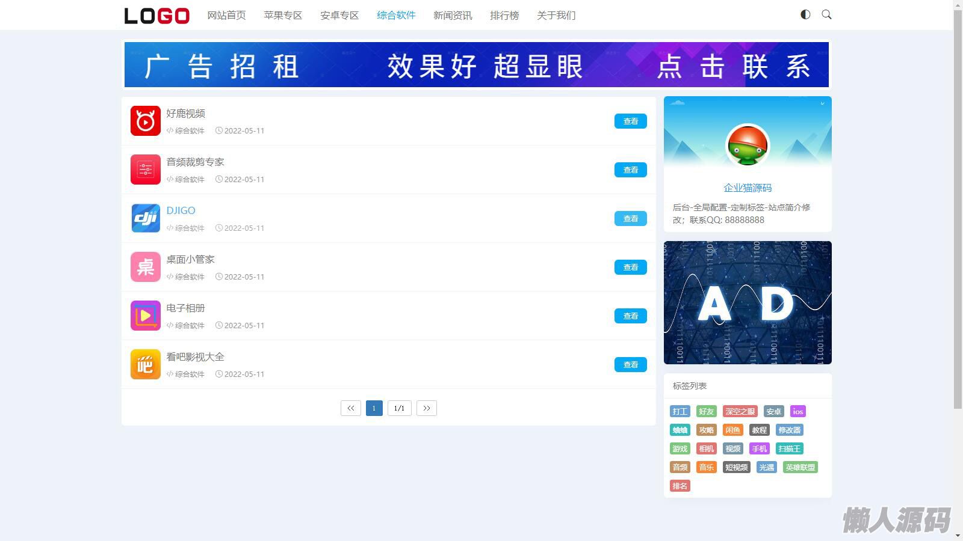The width and height of the screenshot is (963, 541).
Task: Open the 音频裁剪专家 app icon
Action: [x=145, y=170]
